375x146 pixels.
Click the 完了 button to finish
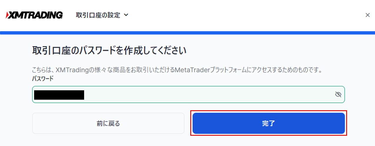pos(269,123)
